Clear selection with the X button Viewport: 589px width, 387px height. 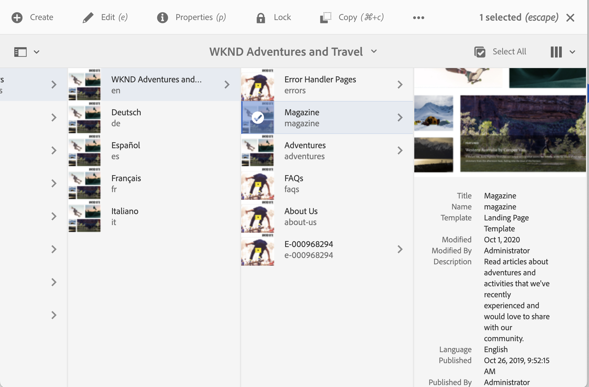[570, 18]
